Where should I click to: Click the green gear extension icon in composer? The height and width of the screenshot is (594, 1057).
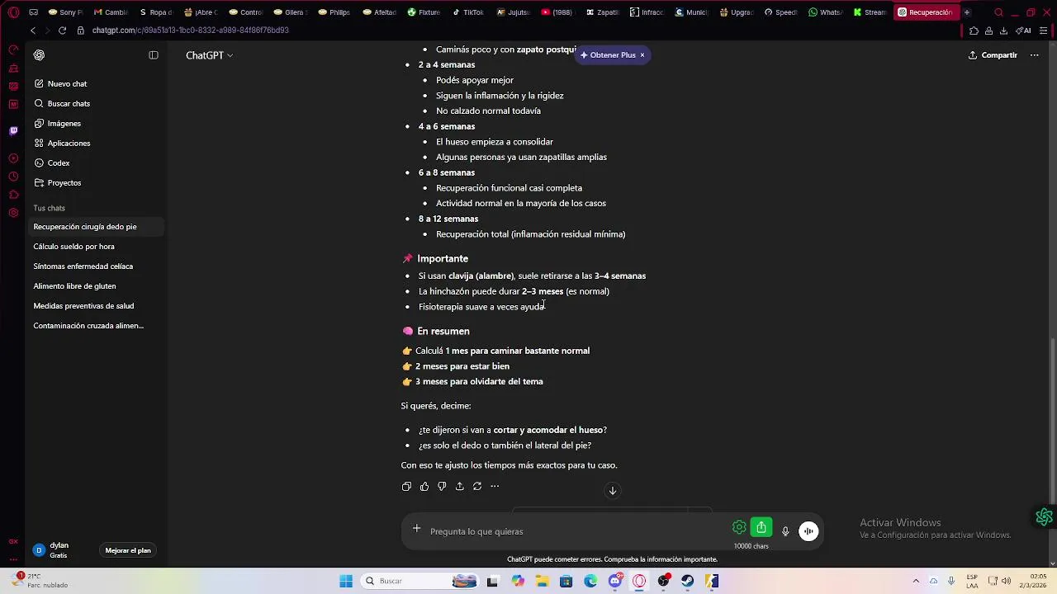(x=739, y=527)
